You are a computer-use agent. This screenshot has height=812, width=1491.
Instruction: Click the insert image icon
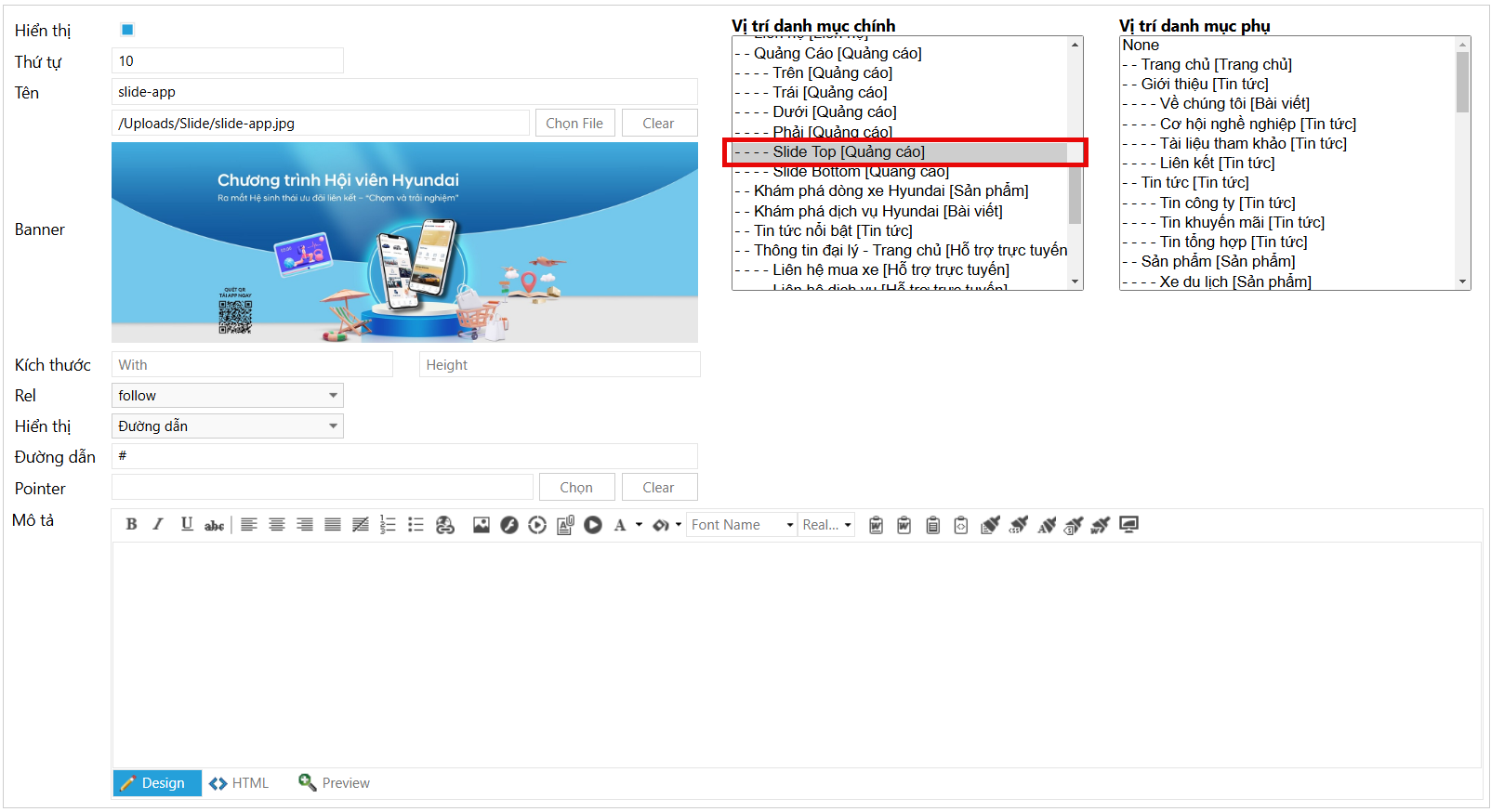(x=481, y=525)
